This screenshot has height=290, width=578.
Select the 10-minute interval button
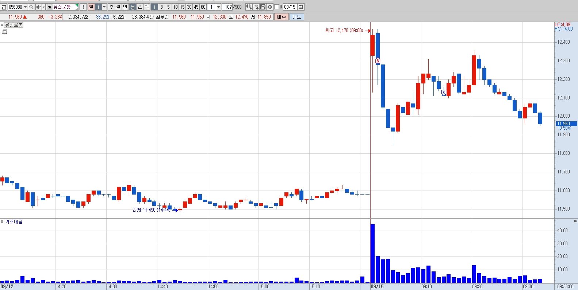(x=175, y=7)
